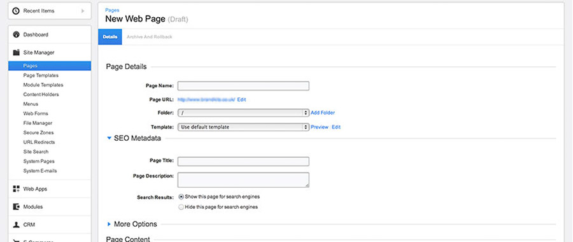Image resolution: width=573 pixels, height=242 pixels.
Task: Open Web Forms in sidebar
Action: (x=36, y=113)
